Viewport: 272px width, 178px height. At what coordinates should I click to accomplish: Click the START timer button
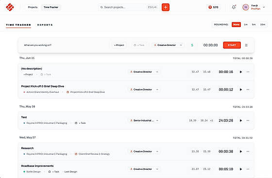(232, 45)
